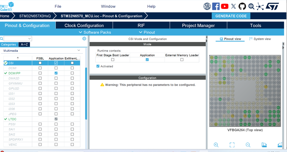
Task: Rotate the chip view clockwise
Action: point(264,145)
